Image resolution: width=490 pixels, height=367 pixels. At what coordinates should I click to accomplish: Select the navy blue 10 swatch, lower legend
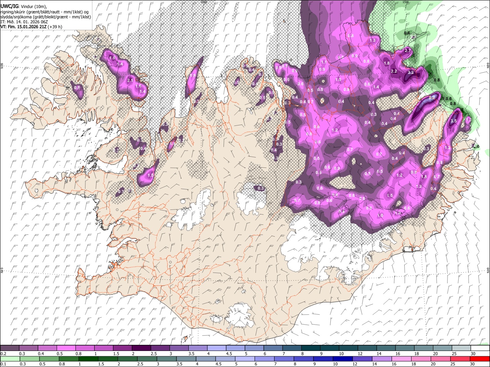tap(342, 359)
